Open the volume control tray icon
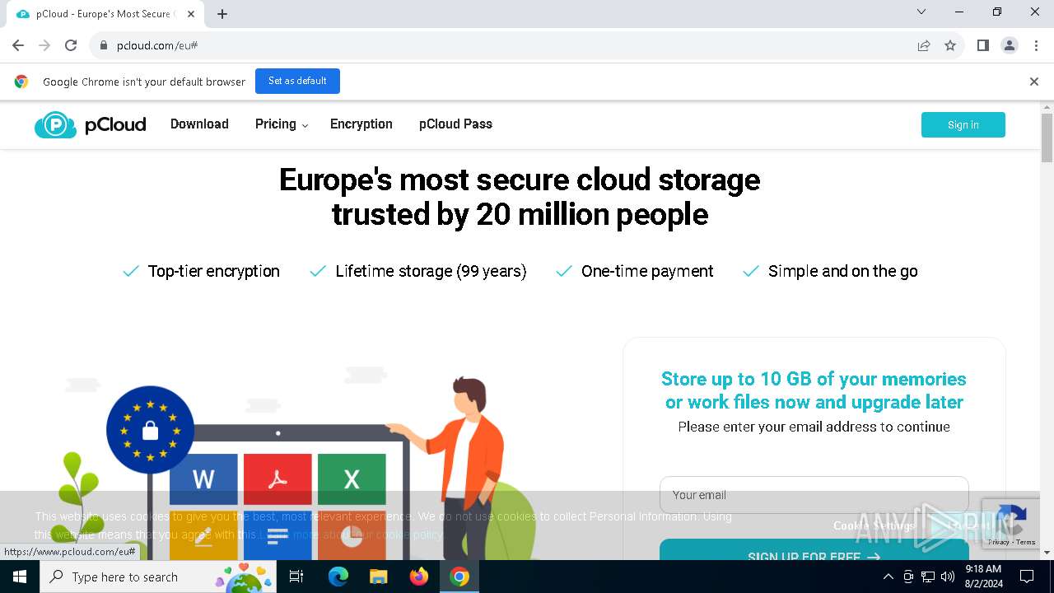 click(x=948, y=577)
